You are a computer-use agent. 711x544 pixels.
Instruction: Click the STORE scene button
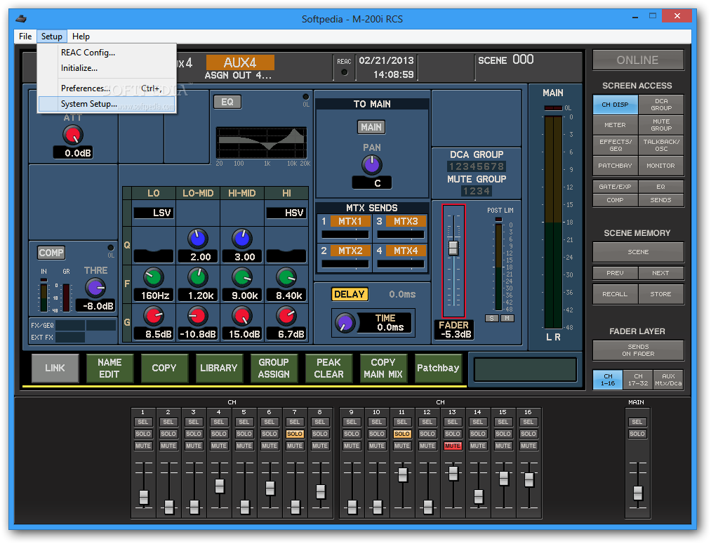[x=661, y=294]
